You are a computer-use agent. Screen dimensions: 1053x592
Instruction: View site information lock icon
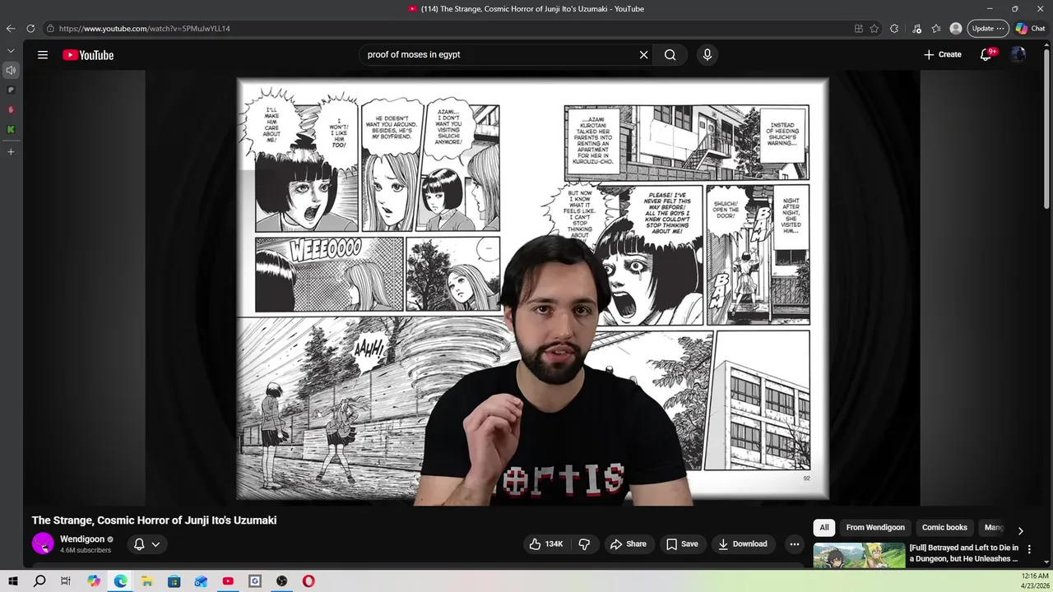[x=50, y=29]
